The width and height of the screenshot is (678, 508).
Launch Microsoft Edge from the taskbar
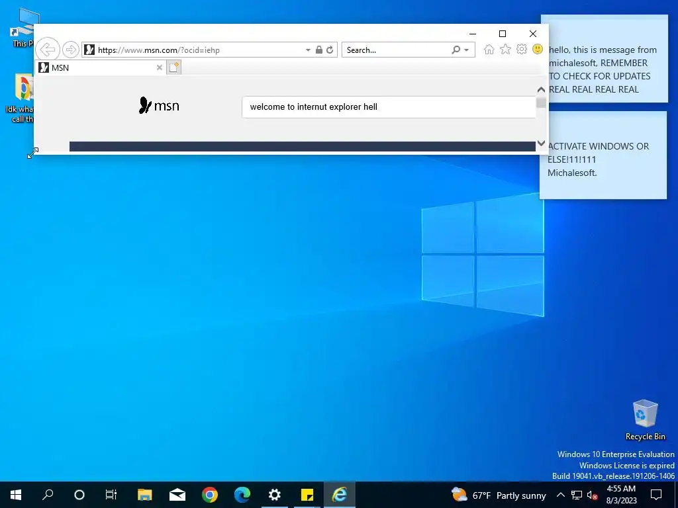242,495
